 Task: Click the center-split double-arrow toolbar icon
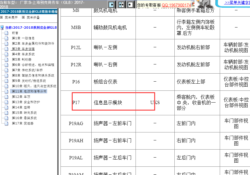coord(121,4)
